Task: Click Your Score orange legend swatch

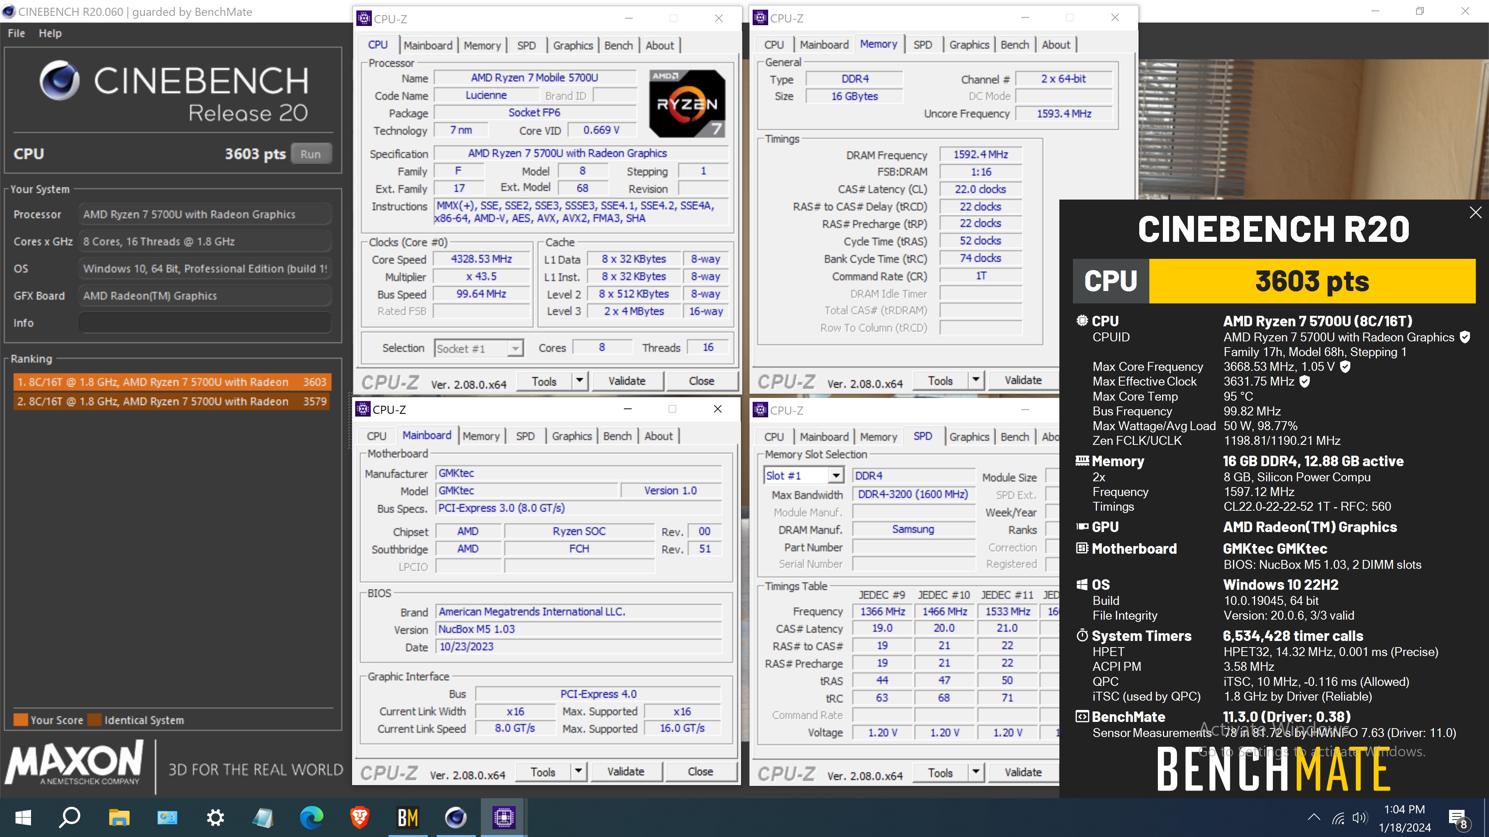Action: (x=21, y=720)
